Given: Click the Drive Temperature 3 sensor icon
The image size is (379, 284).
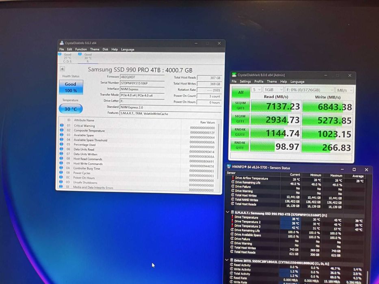Looking at the screenshot, I should click(x=232, y=226).
